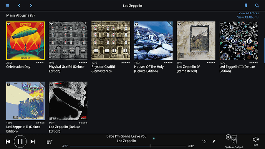The image size is (265, 149).
Task: Click View All Albums link
Action: 248,17
